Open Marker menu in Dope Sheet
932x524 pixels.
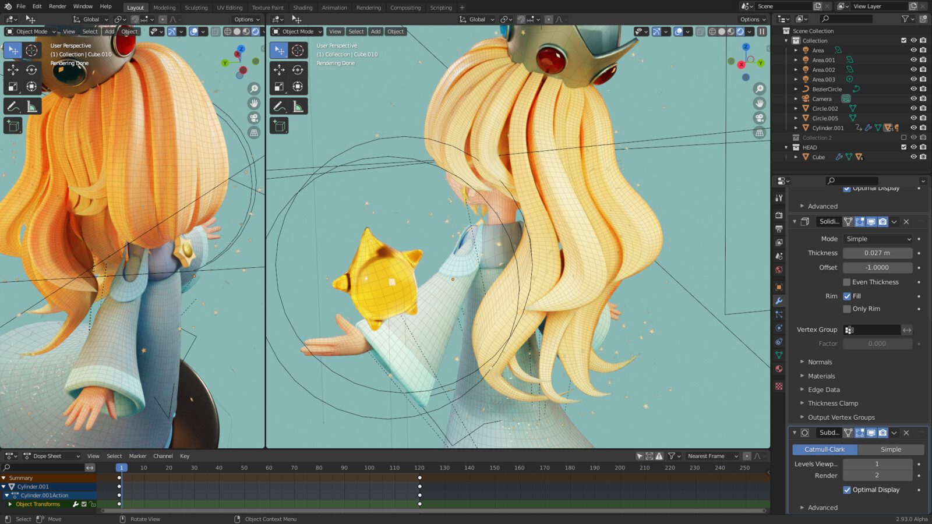[x=137, y=456]
